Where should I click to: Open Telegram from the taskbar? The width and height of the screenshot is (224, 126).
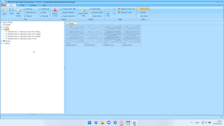(115, 122)
